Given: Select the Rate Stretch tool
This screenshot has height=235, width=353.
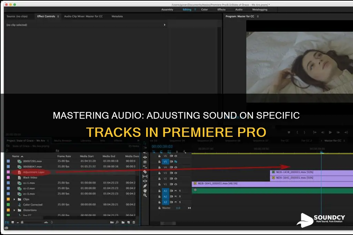Looking at the screenshot, I should (x=145, y=167).
